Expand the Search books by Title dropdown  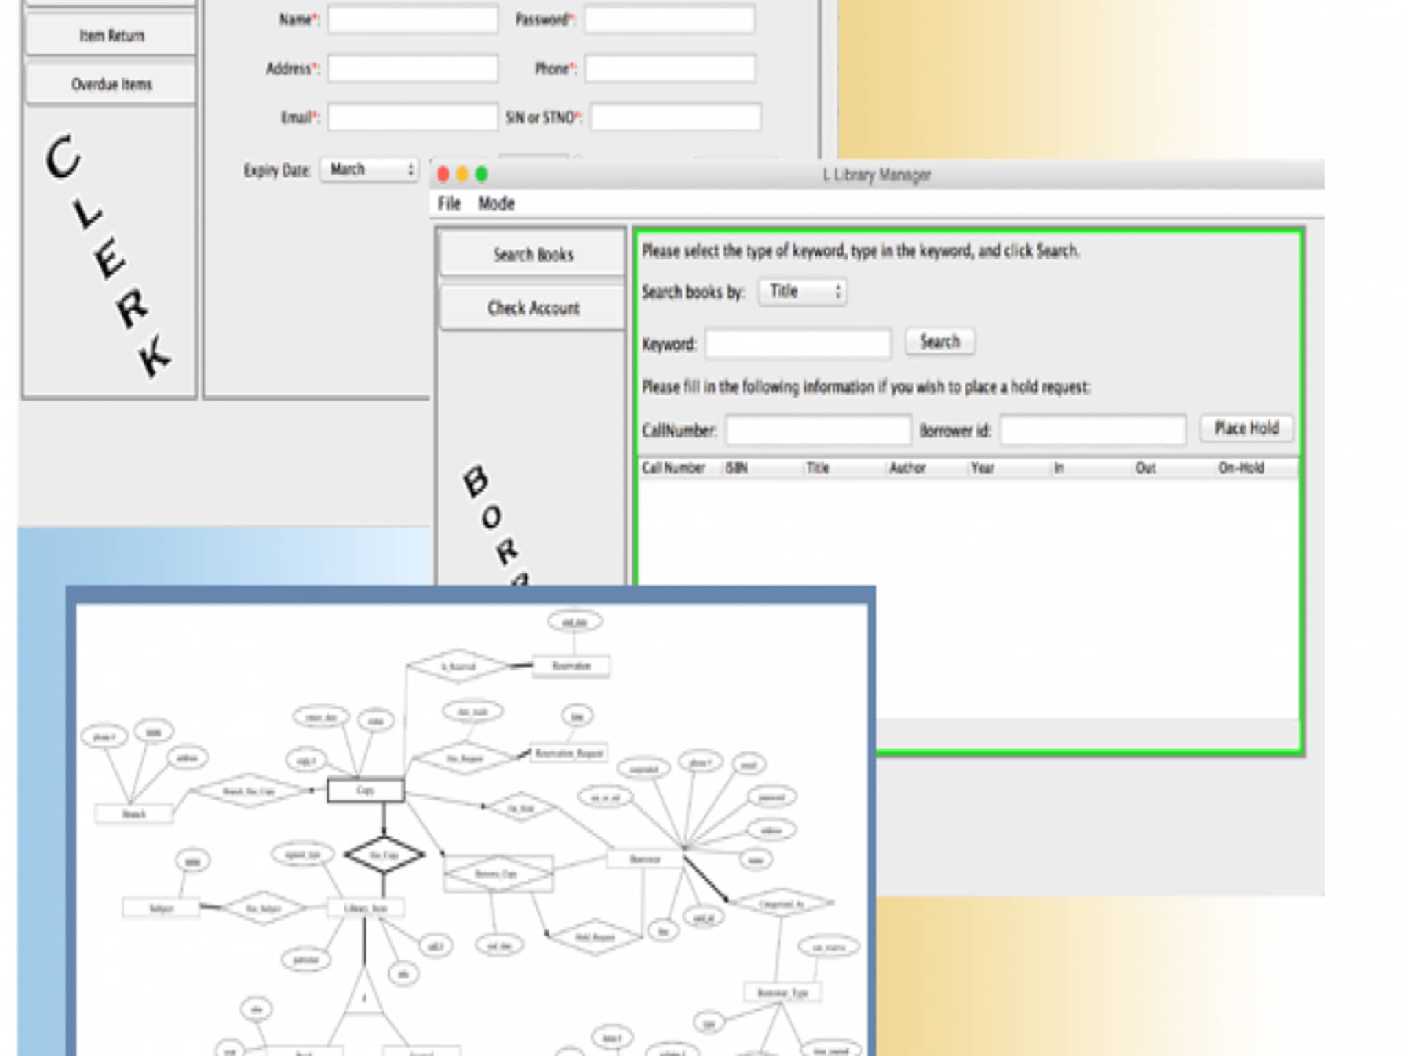(803, 291)
